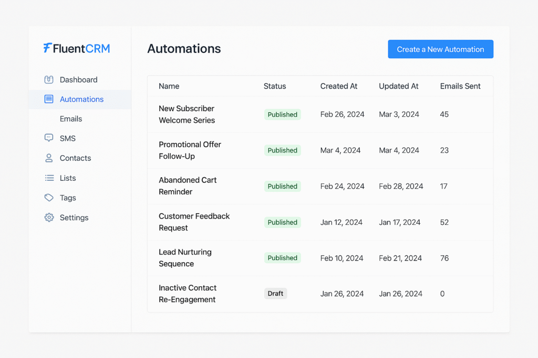The image size is (538, 358).
Task: Navigate to Contacts
Action: (76, 158)
